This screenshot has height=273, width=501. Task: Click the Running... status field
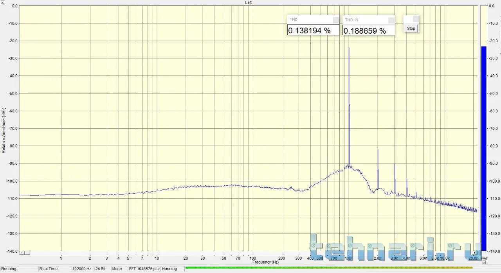19,269
